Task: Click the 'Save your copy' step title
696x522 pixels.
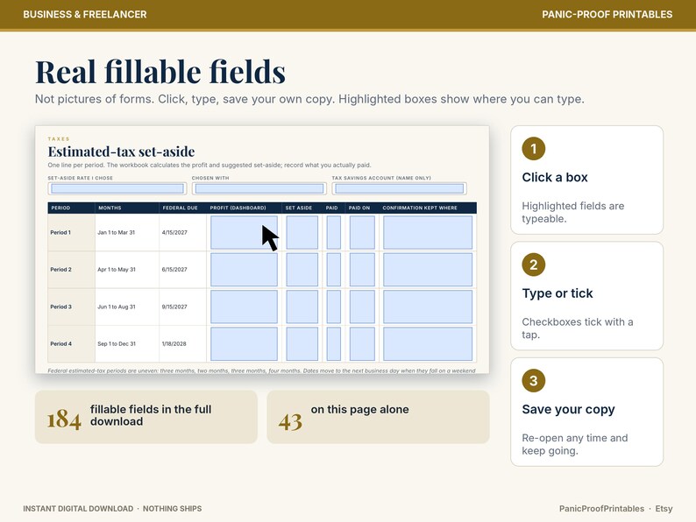Action: click(x=569, y=410)
